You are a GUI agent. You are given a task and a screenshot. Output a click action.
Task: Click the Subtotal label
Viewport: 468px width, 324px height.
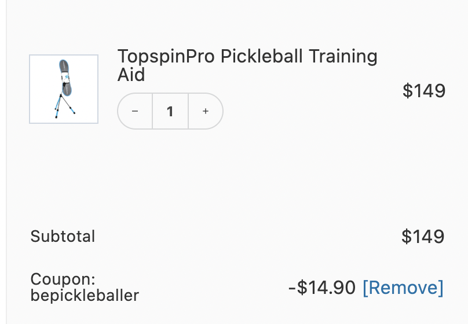[x=63, y=236]
